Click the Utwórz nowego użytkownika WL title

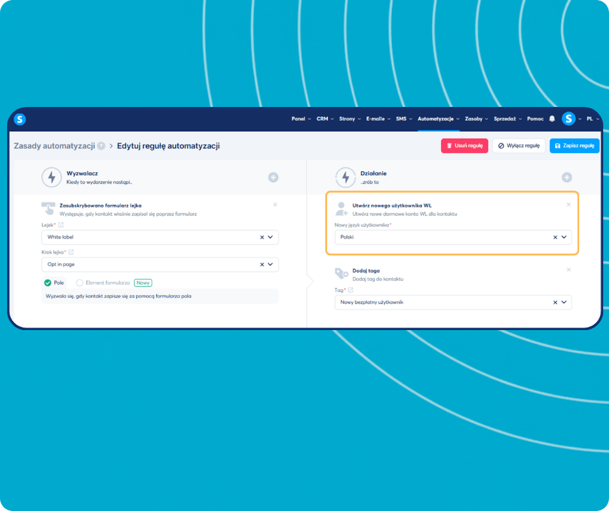pos(392,206)
